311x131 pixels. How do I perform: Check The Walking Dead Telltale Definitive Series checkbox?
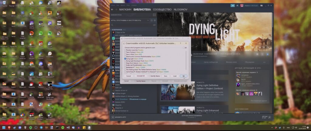(x=125, y=69)
